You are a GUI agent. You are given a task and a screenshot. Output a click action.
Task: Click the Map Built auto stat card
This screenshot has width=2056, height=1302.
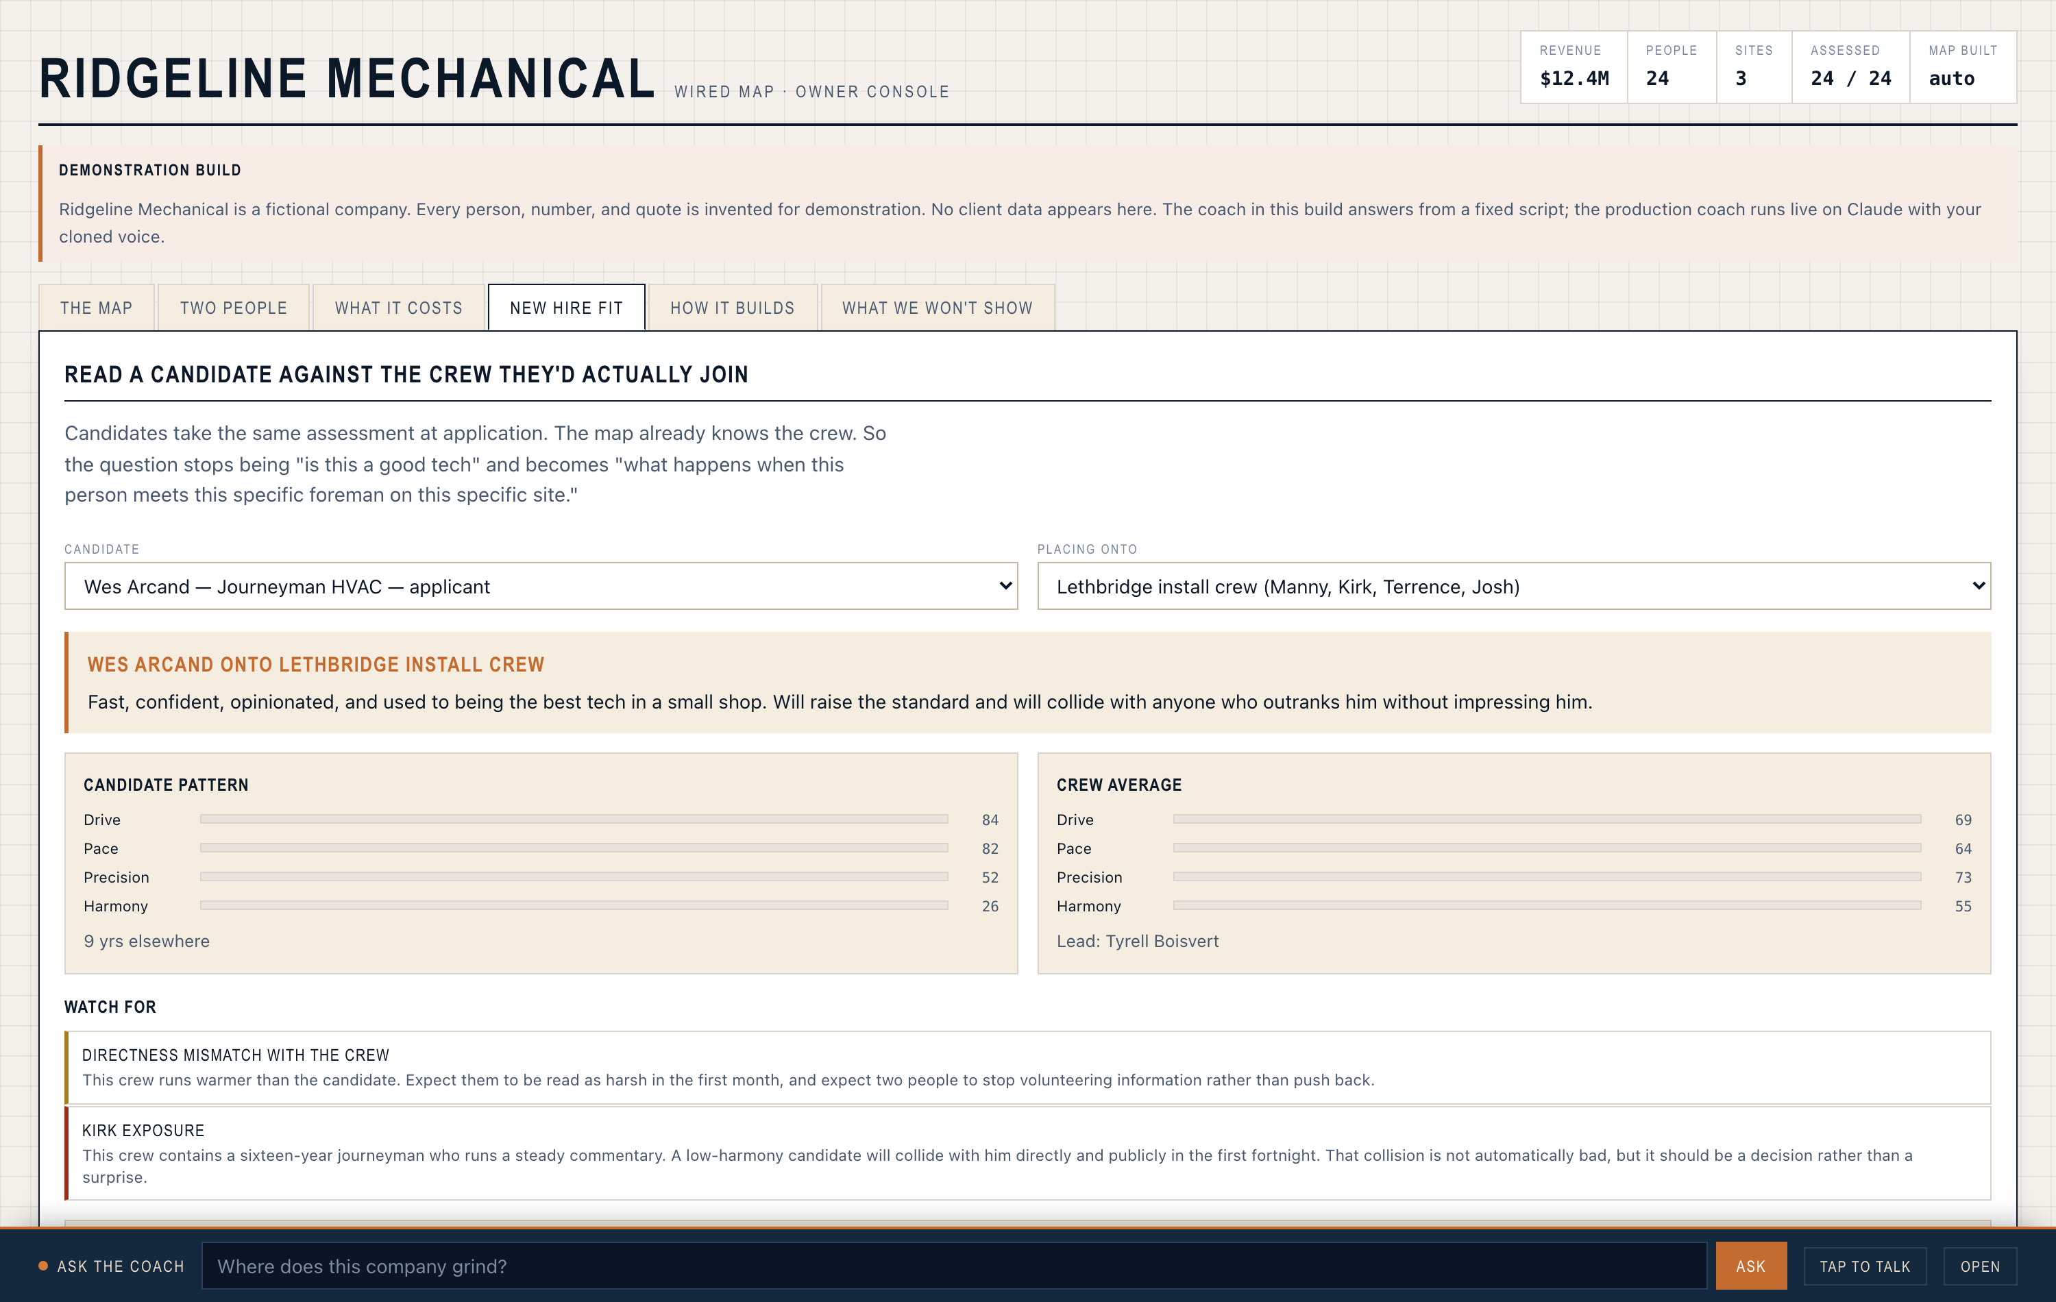coord(1963,67)
